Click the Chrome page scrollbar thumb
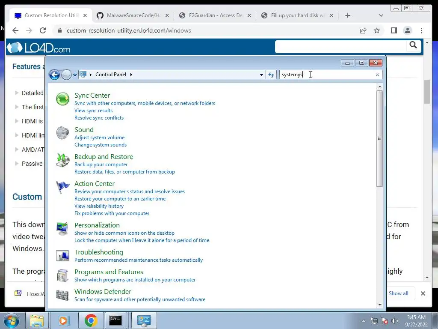The image size is (438, 329). click(x=427, y=92)
